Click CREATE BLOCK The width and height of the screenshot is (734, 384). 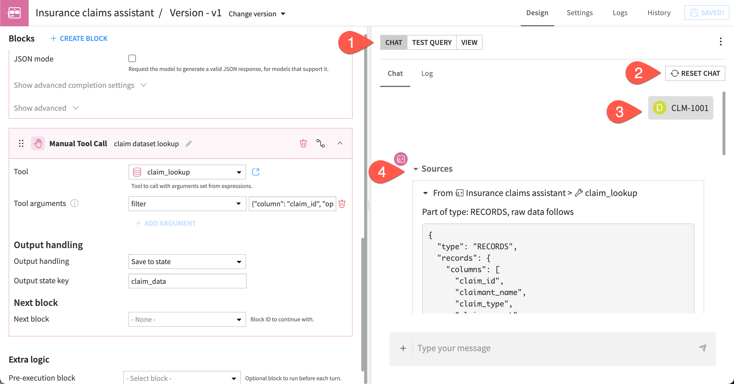click(x=79, y=38)
